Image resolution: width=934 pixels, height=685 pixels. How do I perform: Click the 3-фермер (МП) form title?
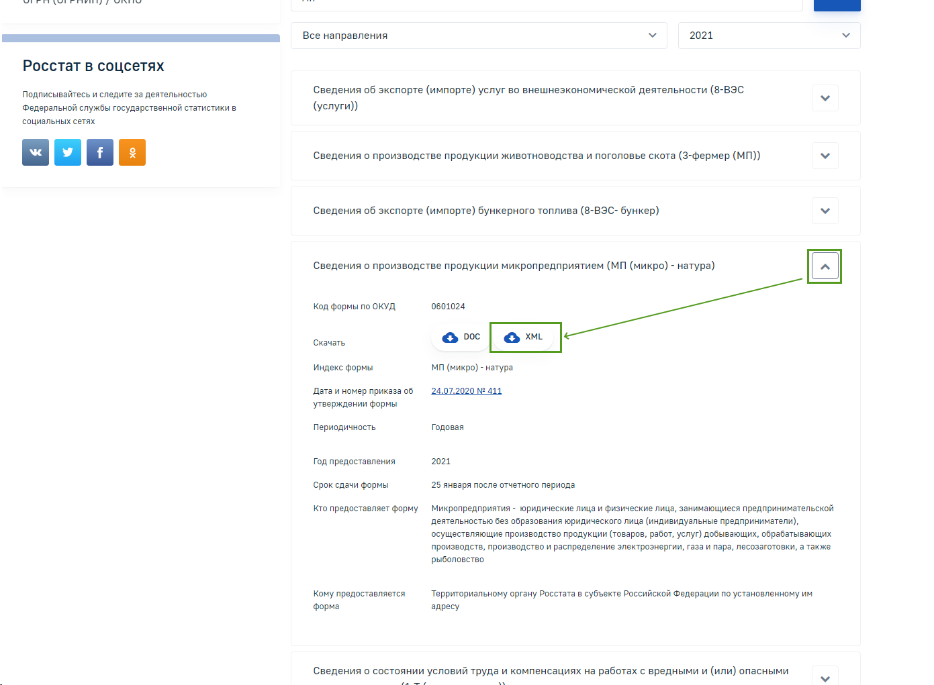pyautogui.click(x=536, y=156)
